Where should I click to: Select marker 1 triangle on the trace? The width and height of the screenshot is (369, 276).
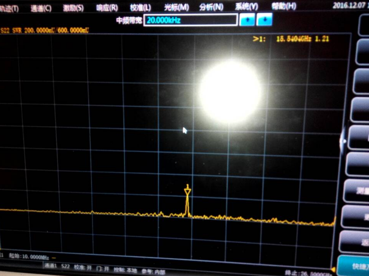click(x=187, y=192)
